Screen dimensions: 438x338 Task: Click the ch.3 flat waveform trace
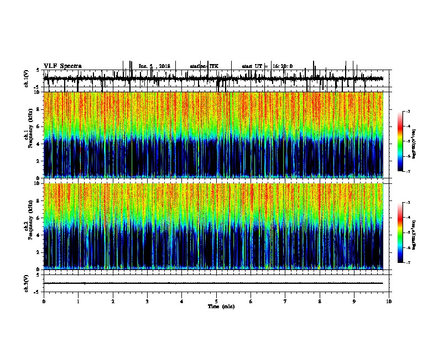[213, 283]
